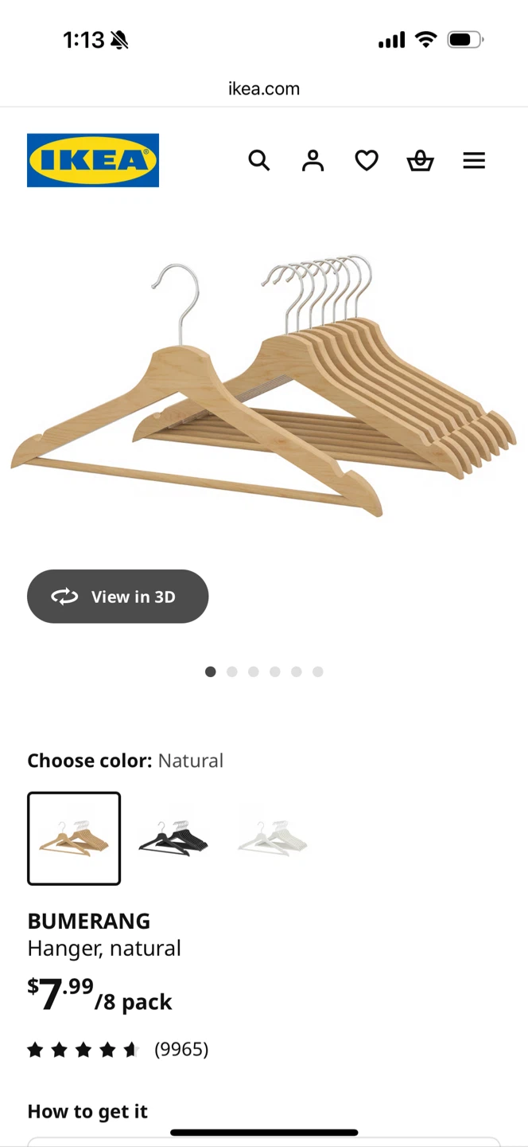Select the first carousel dot indicator

pos(211,672)
